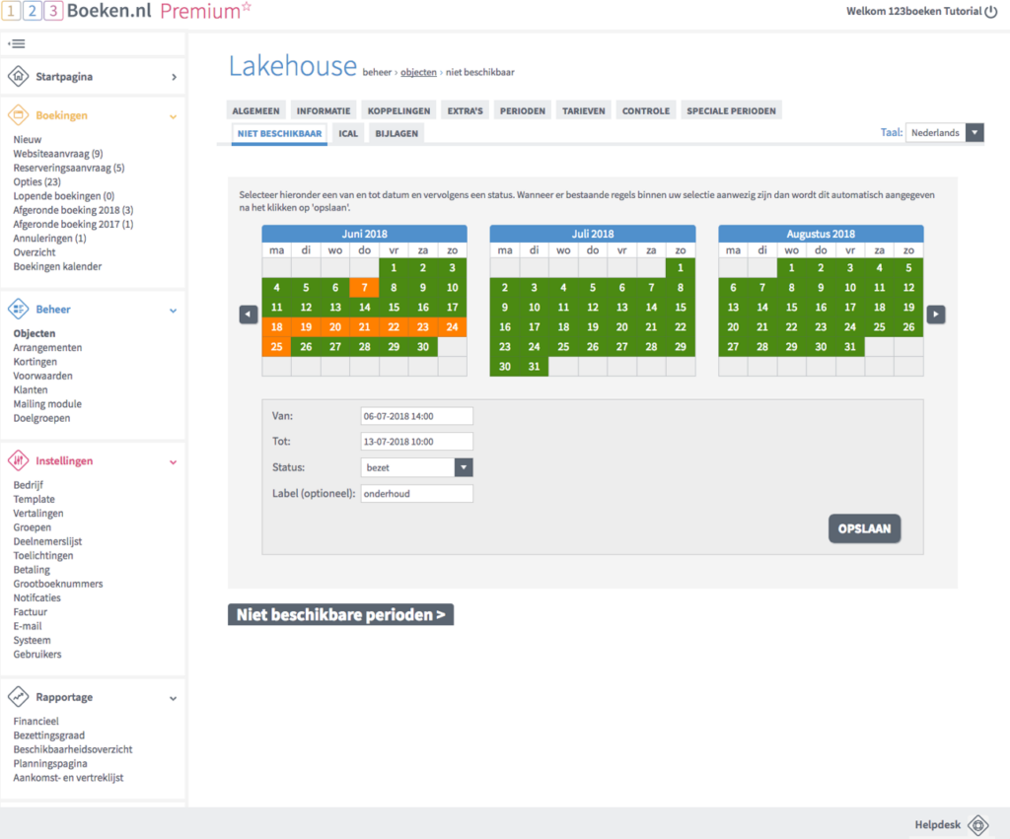Click the Van date input field
Screen dimensions: 1010x839
417,416
